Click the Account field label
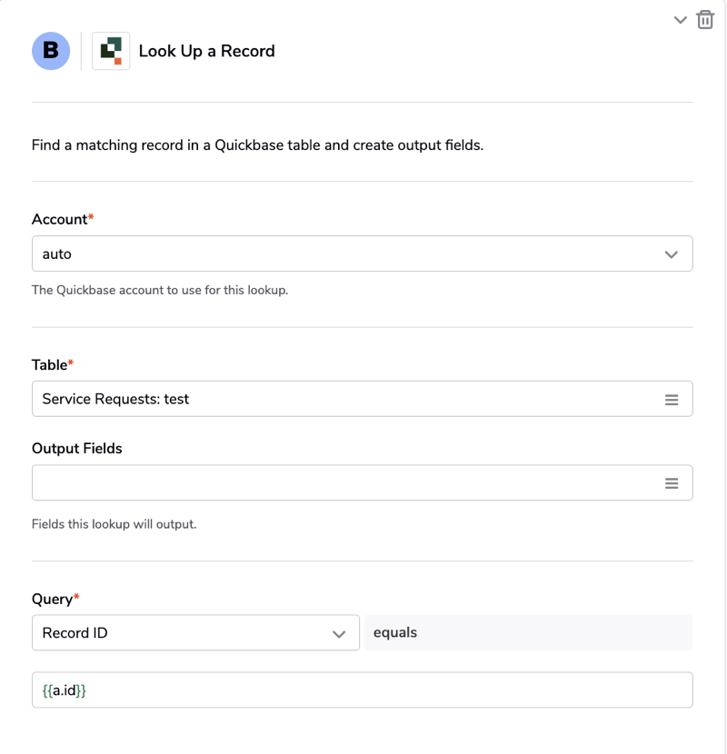Viewport: 727px width, 754px height. click(x=60, y=219)
